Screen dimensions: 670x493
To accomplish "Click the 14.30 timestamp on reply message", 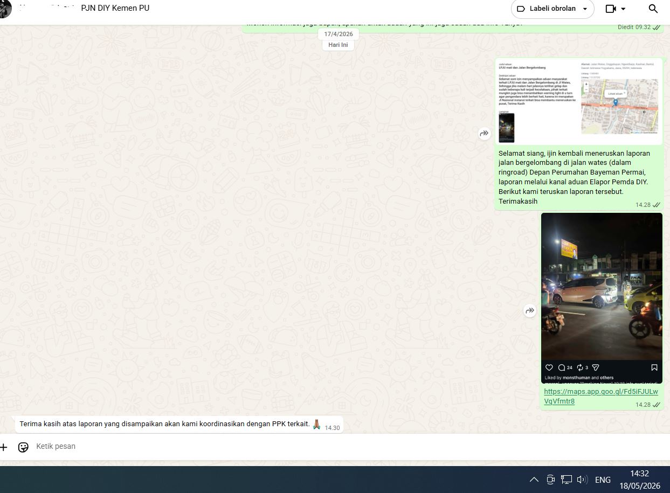I will (x=332, y=428).
